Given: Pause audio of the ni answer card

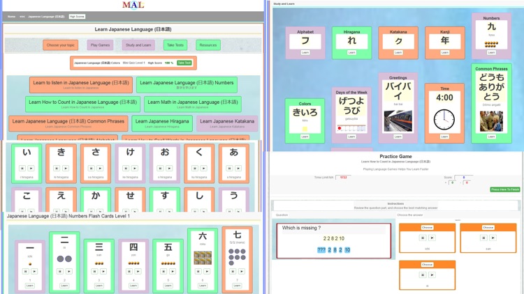Looking at the screenshot, I should 423,274.
